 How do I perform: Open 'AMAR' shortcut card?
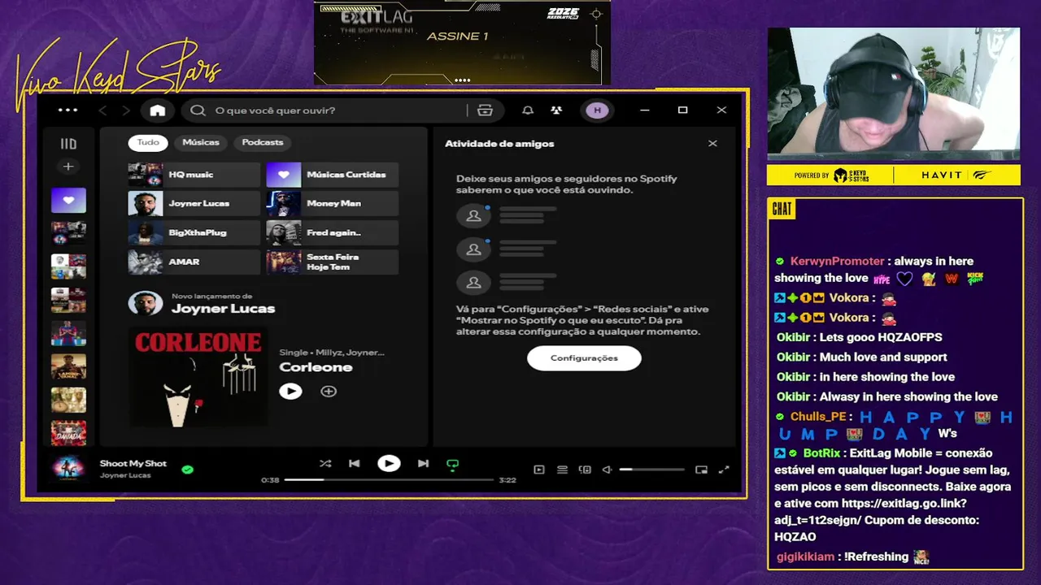pyautogui.click(x=194, y=262)
